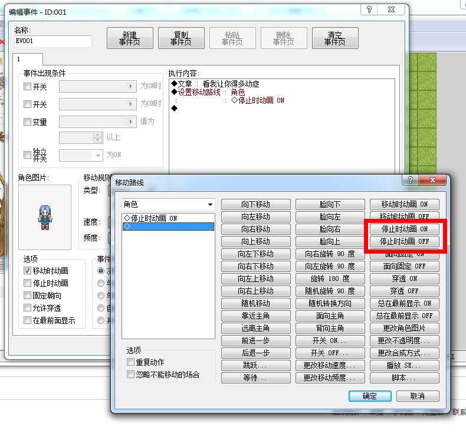
Task: Click 面向固定 OFF button
Action: (404, 266)
